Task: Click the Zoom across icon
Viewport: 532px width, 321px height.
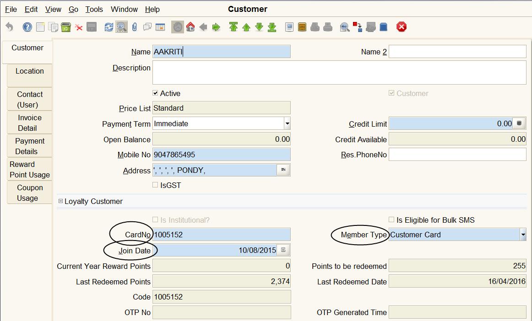Action: pyautogui.click(x=345, y=27)
